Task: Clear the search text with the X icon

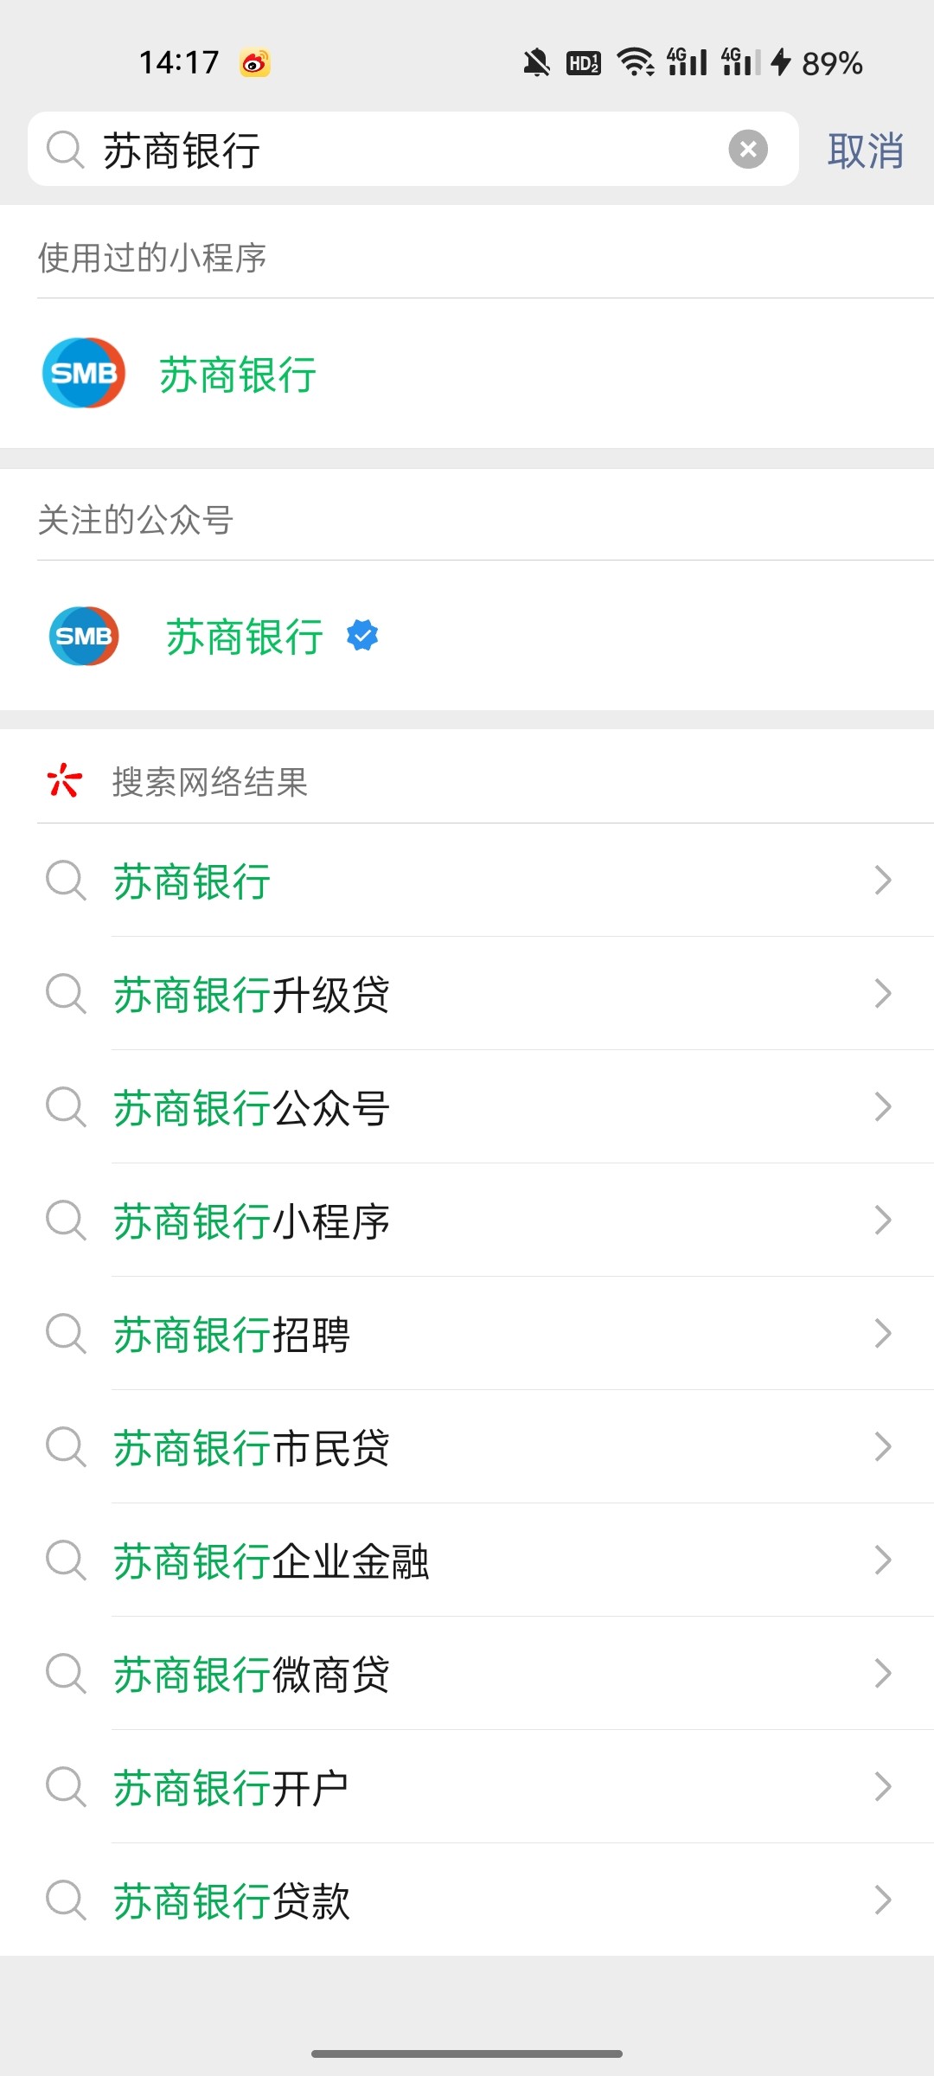Action: 748,150
